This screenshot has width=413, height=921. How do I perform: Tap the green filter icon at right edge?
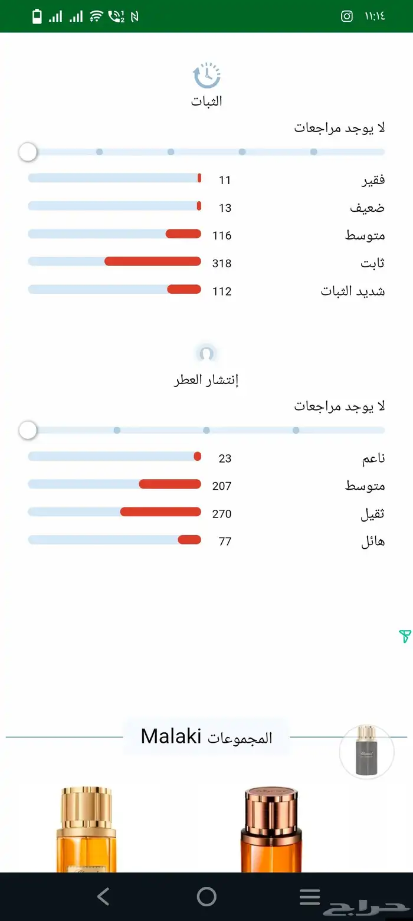tap(405, 636)
